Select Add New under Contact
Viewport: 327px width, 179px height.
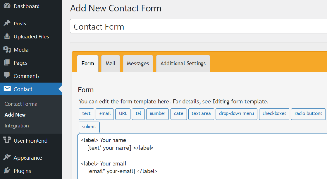tap(15, 115)
